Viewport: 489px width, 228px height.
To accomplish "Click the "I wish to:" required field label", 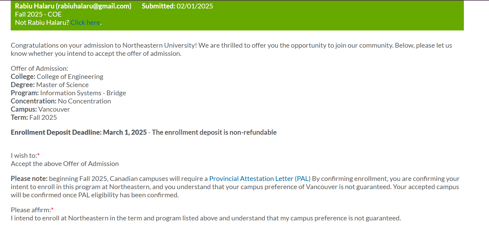I will tap(25, 156).
